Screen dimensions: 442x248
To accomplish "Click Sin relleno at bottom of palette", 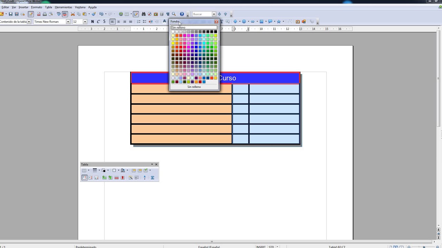I will (194, 87).
